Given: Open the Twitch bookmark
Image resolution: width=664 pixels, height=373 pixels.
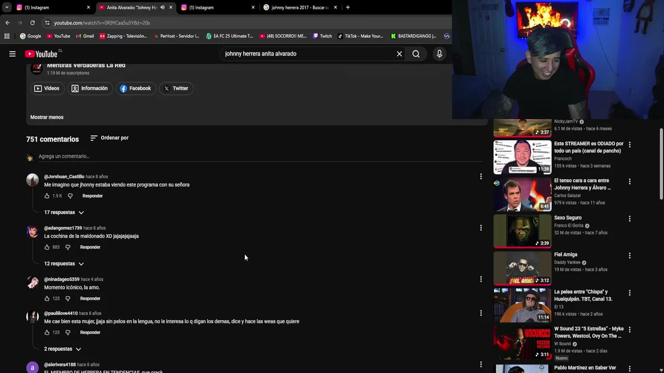Looking at the screenshot, I should [x=322, y=36].
